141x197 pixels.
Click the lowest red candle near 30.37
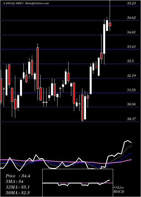click(x=82, y=108)
